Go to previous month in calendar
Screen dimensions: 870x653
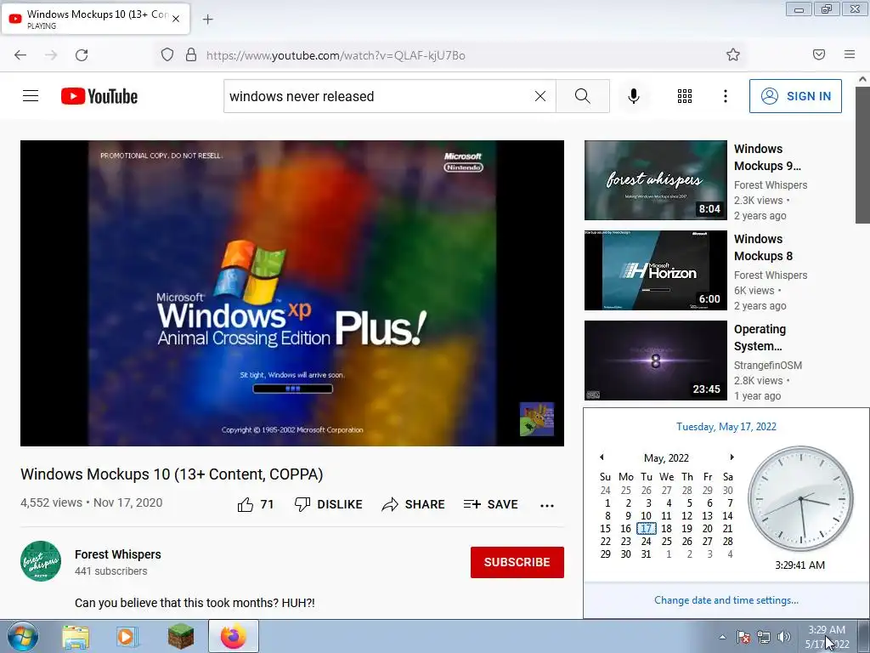(x=602, y=457)
